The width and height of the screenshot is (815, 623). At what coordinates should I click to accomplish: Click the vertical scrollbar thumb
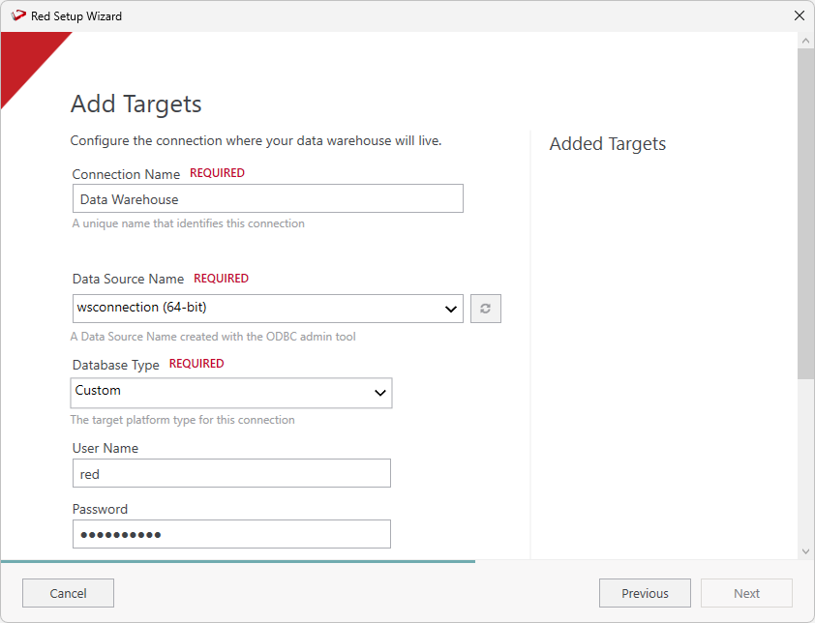coord(805,213)
